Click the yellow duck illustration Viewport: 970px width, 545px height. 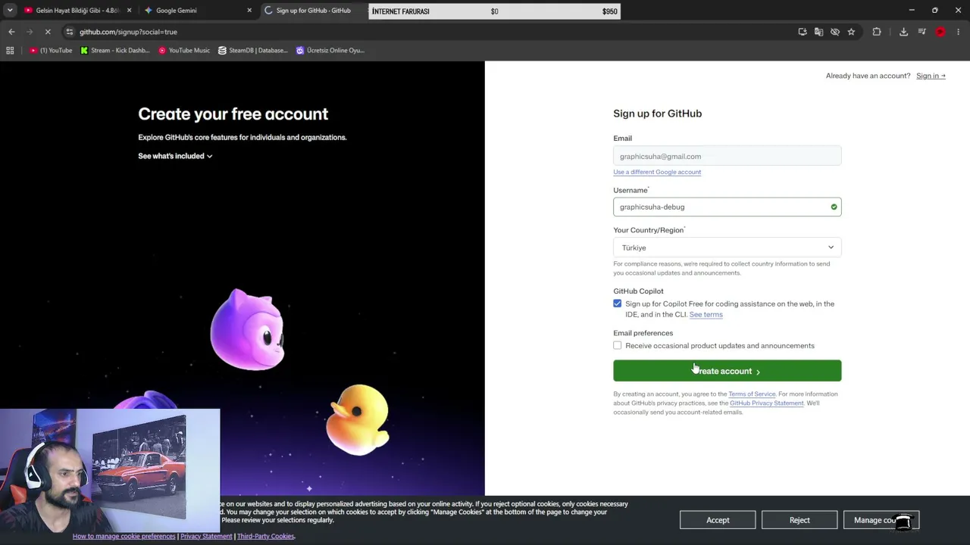[358, 419]
